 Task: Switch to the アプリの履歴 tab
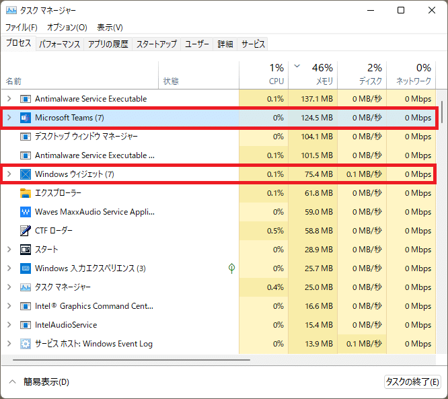108,44
